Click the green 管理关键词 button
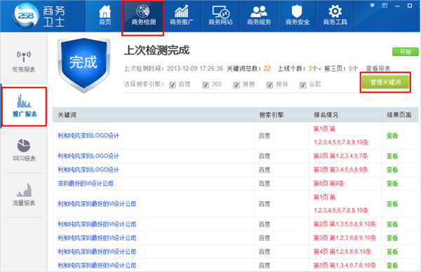The width and height of the screenshot is (421, 272). (x=385, y=82)
